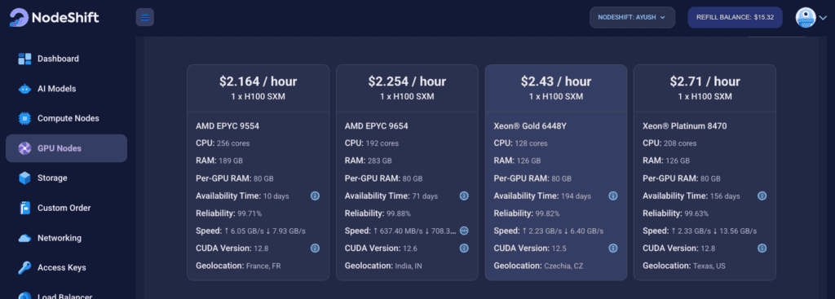Screen dimensions: 835x299
Task: Click Reliability 99.88% value
Action: (398, 214)
